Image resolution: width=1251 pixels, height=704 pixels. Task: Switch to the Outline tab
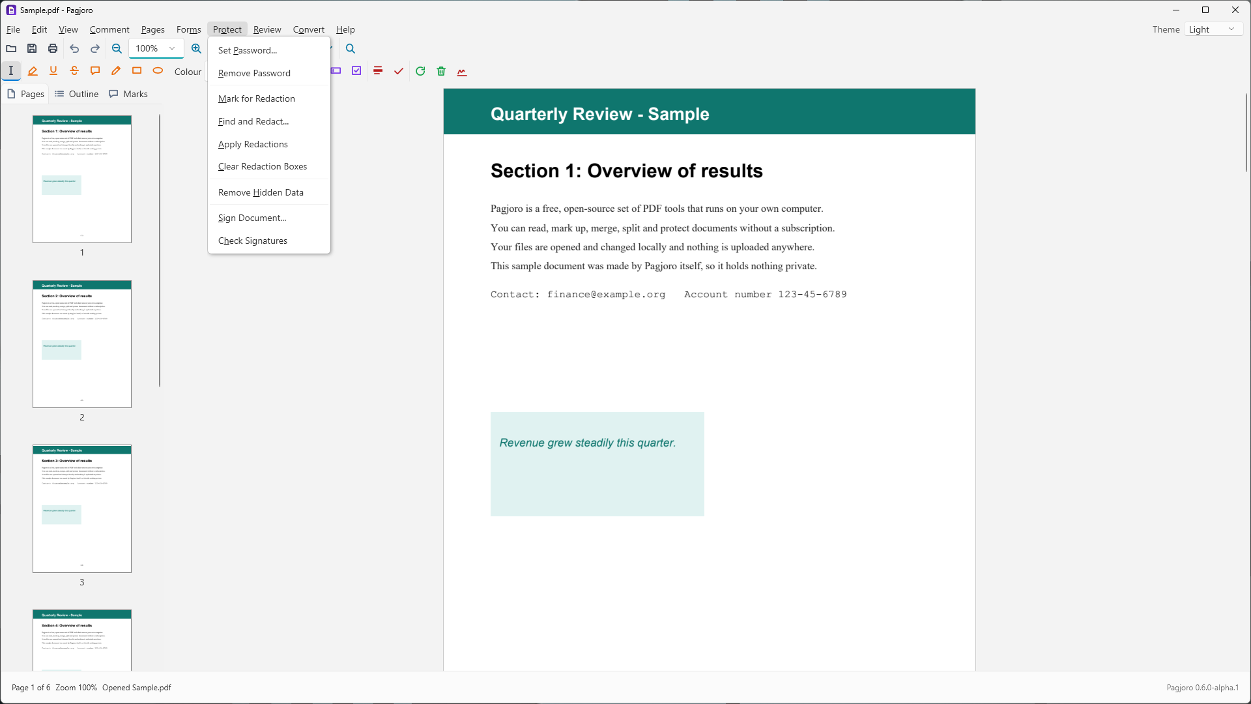[76, 94]
